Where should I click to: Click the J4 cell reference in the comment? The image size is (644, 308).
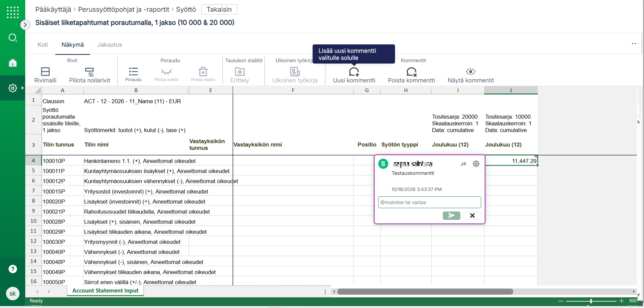(463, 164)
